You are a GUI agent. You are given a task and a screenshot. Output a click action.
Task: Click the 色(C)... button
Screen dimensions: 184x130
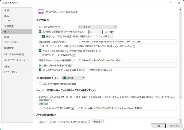[x=98, y=121]
